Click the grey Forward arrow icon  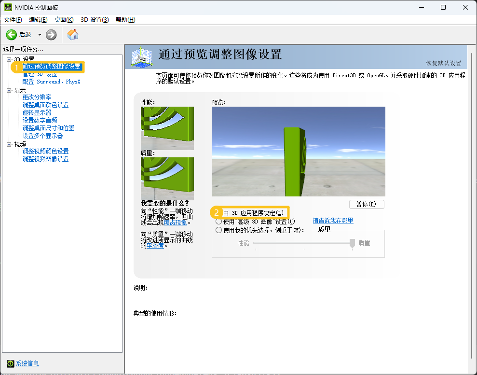(x=51, y=35)
